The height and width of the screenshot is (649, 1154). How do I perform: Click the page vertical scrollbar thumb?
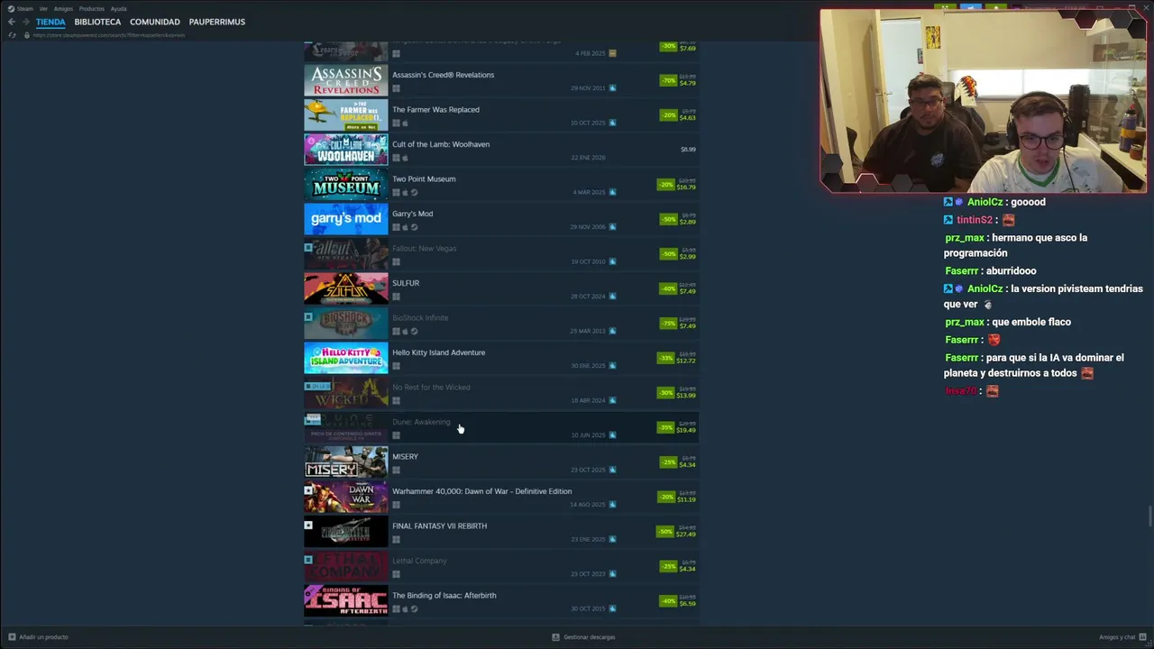click(1149, 518)
